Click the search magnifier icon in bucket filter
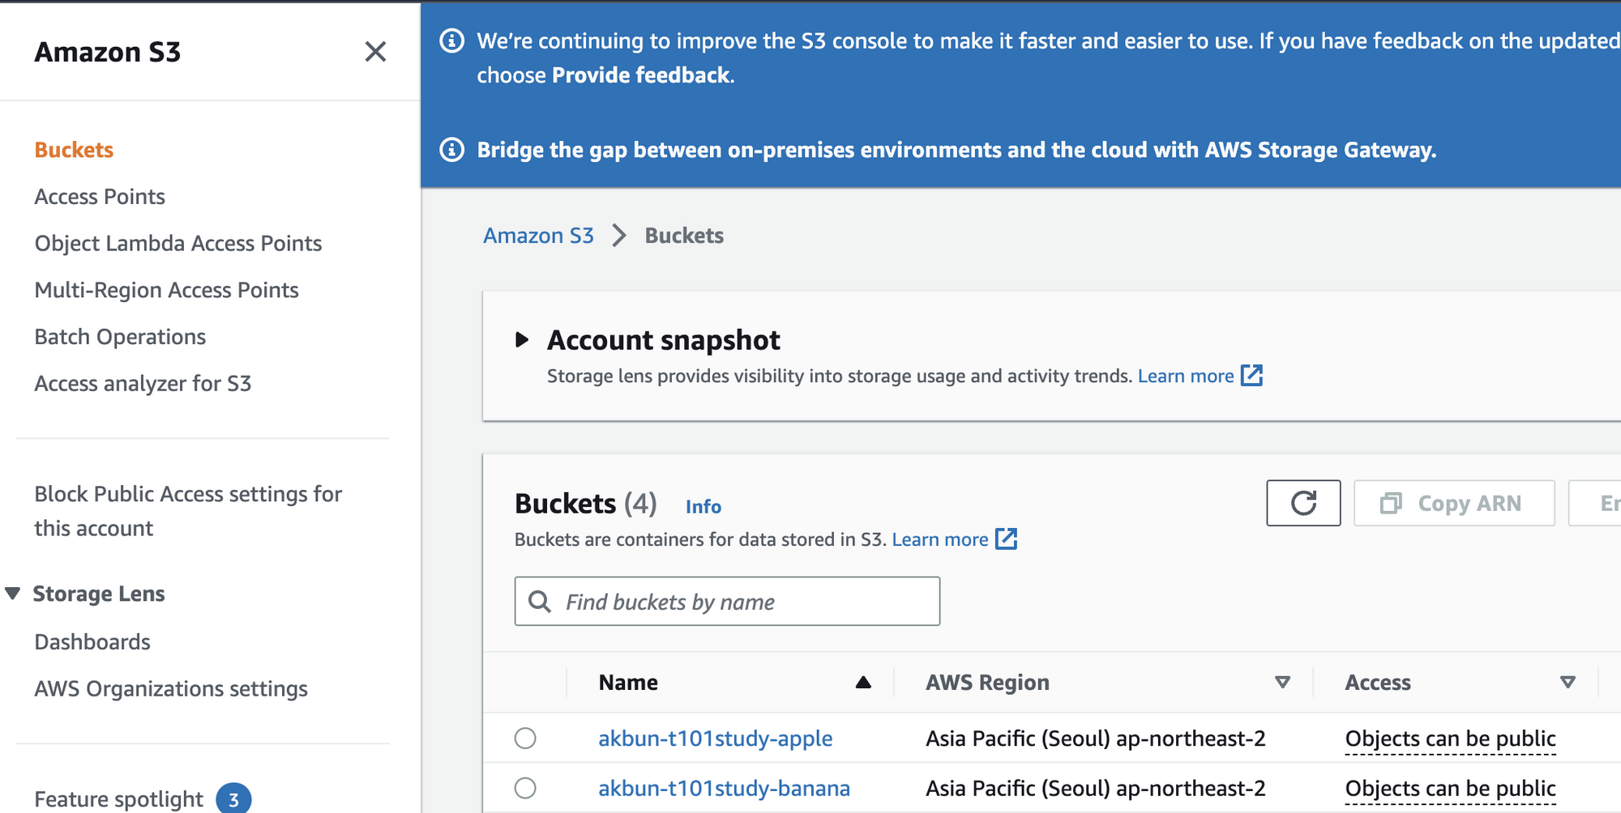The image size is (1621, 813). pos(540,602)
